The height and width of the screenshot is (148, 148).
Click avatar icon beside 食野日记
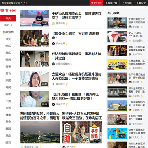(130, 123)
